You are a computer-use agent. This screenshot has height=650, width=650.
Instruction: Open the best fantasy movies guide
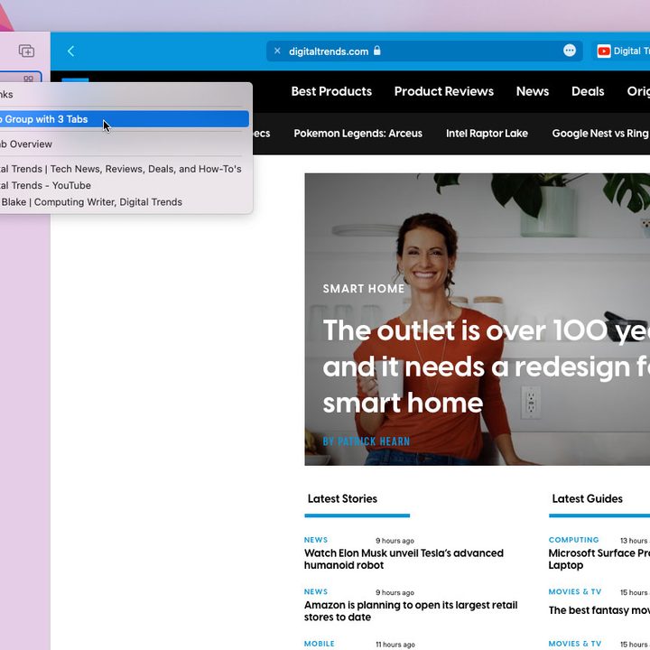pyautogui.click(x=599, y=610)
